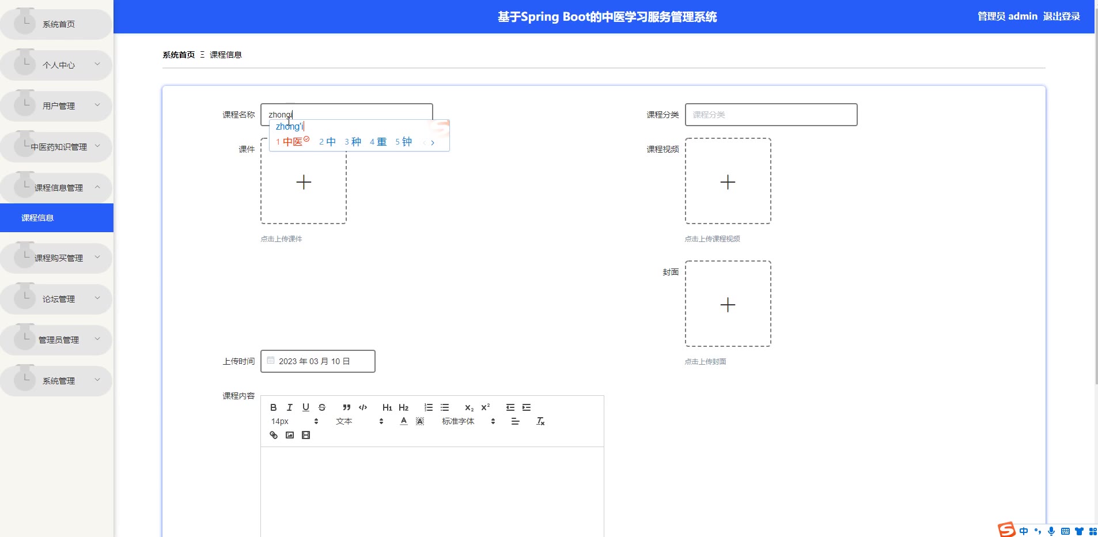Toggle Sogou punctuation mode
This screenshot has width=1098, height=537.
(x=1038, y=531)
